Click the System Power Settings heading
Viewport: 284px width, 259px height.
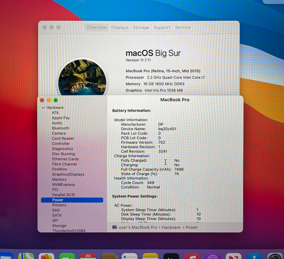(x=135, y=196)
